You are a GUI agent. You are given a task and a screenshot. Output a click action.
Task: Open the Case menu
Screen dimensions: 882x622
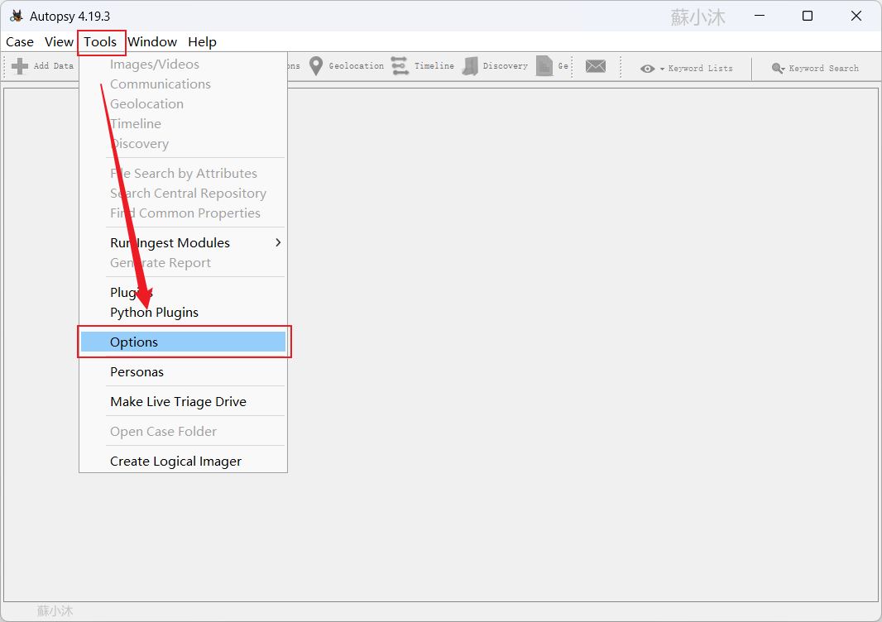(20, 41)
